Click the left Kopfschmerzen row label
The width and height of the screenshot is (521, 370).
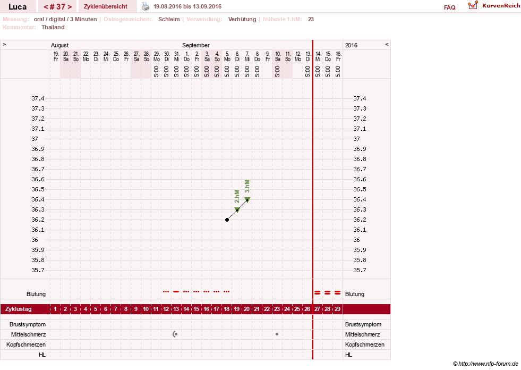26,344
